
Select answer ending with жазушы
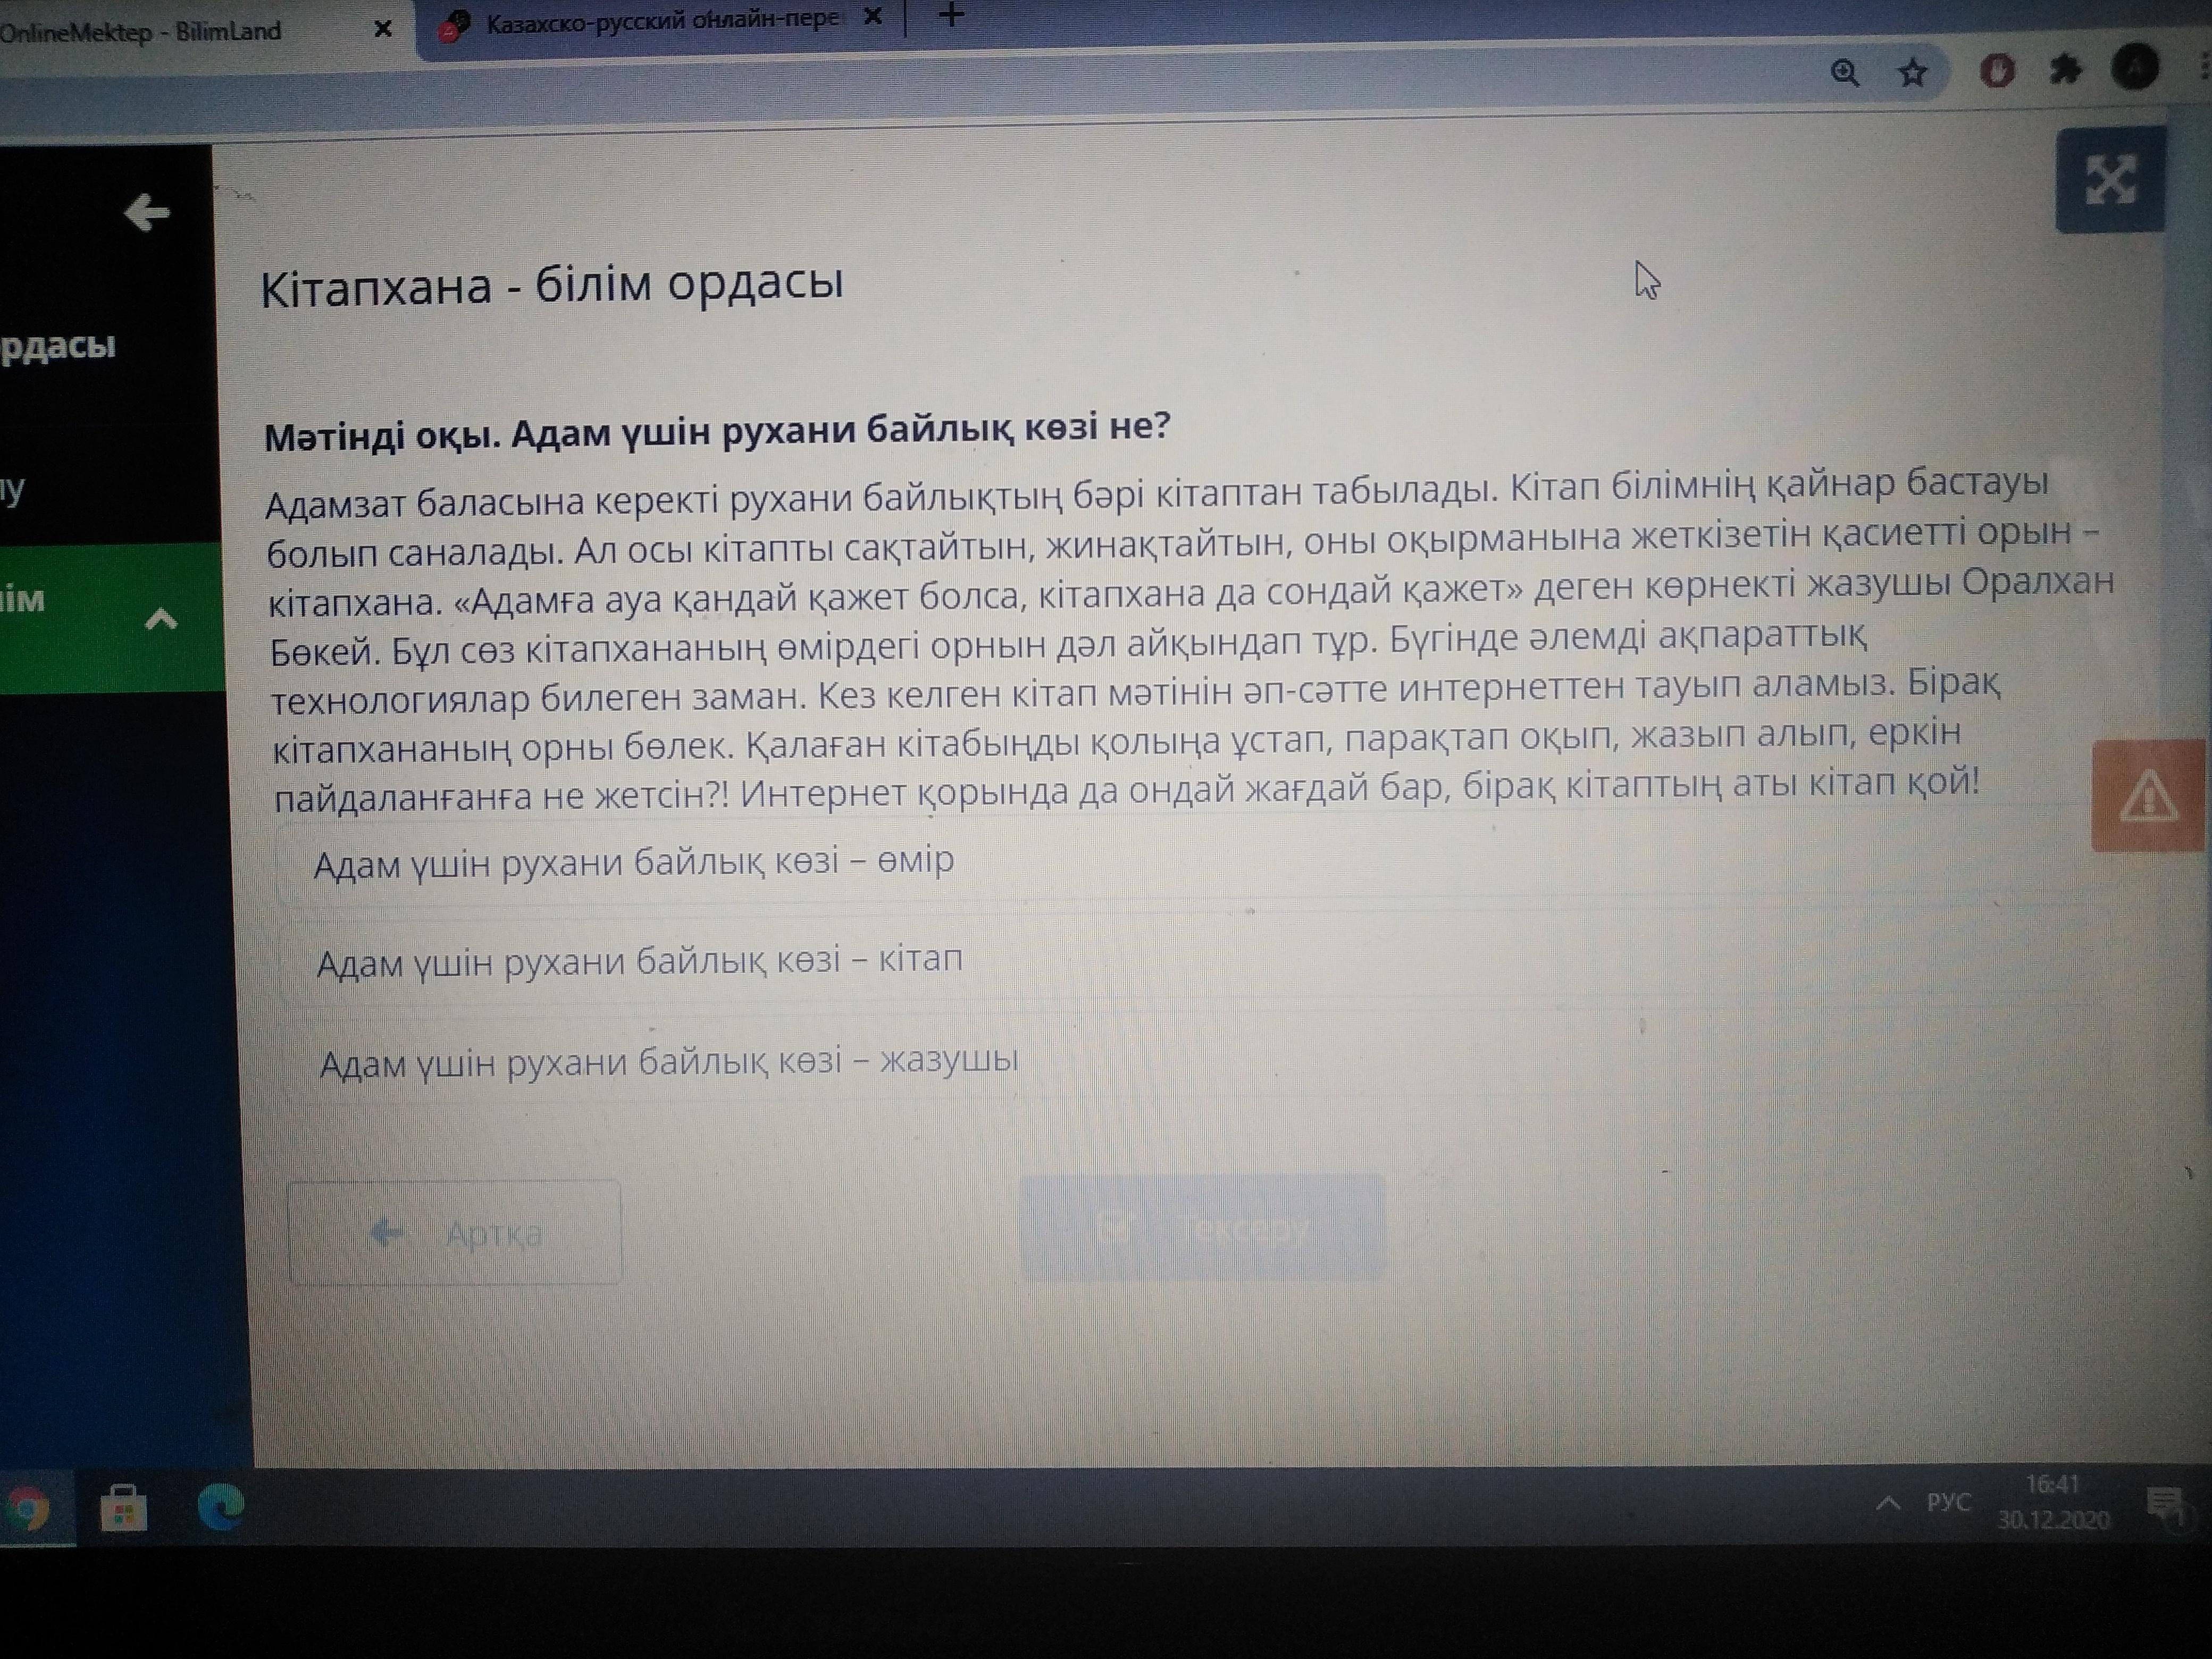[668, 1061]
